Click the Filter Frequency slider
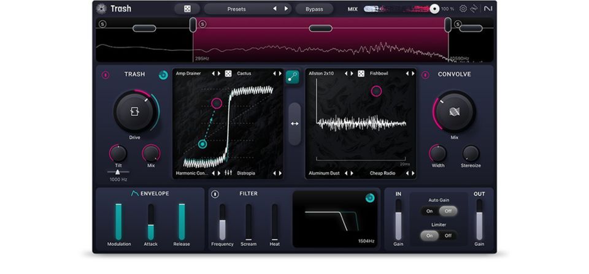589x274 pixels. (x=222, y=223)
